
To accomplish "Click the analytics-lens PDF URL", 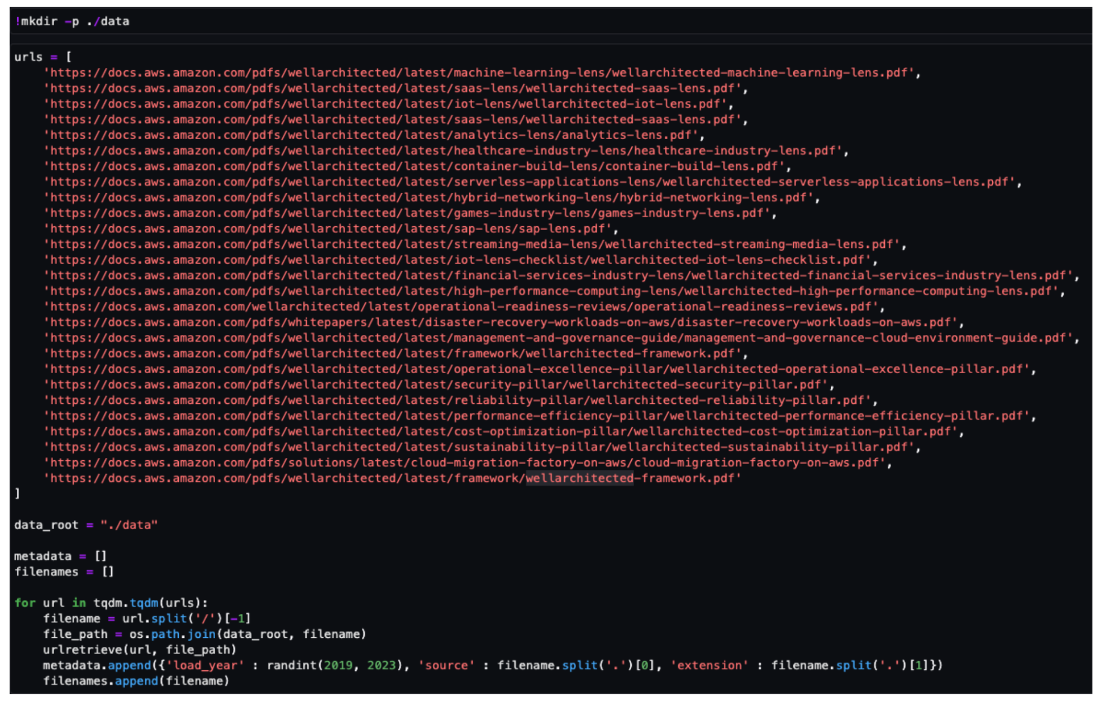I will (x=373, y=135).
